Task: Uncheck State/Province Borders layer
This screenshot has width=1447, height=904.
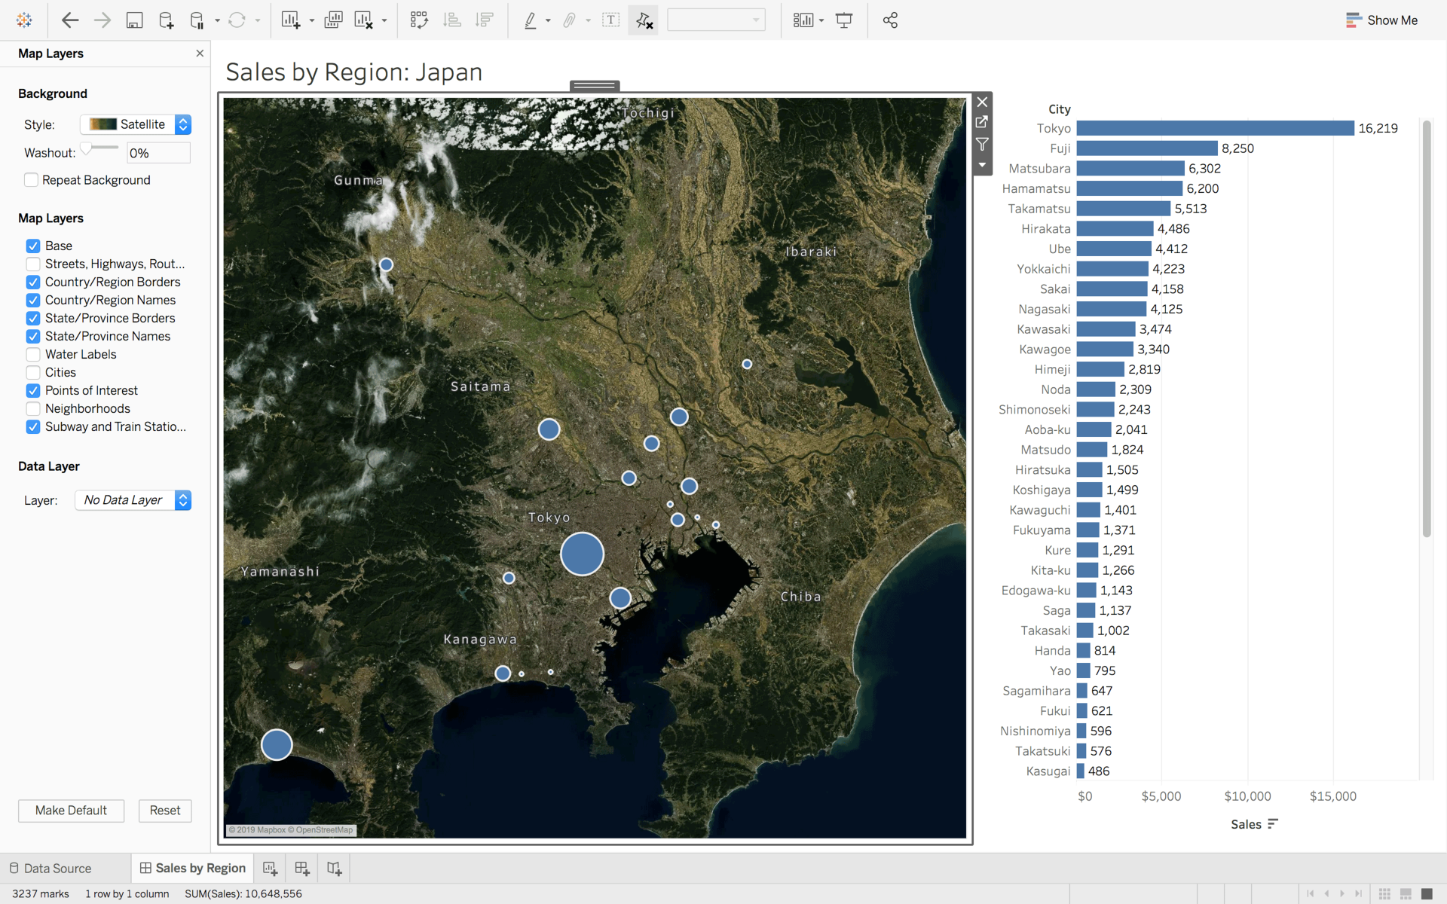Action: (x=33, y=318)
